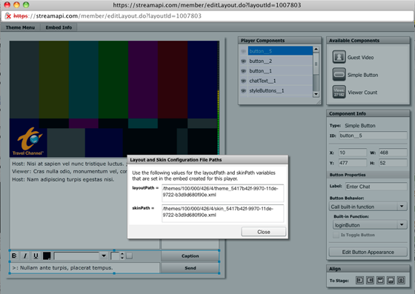
Task: Click chat line starting Host: Nam adipiscing
Action: [x=63, y=179]
